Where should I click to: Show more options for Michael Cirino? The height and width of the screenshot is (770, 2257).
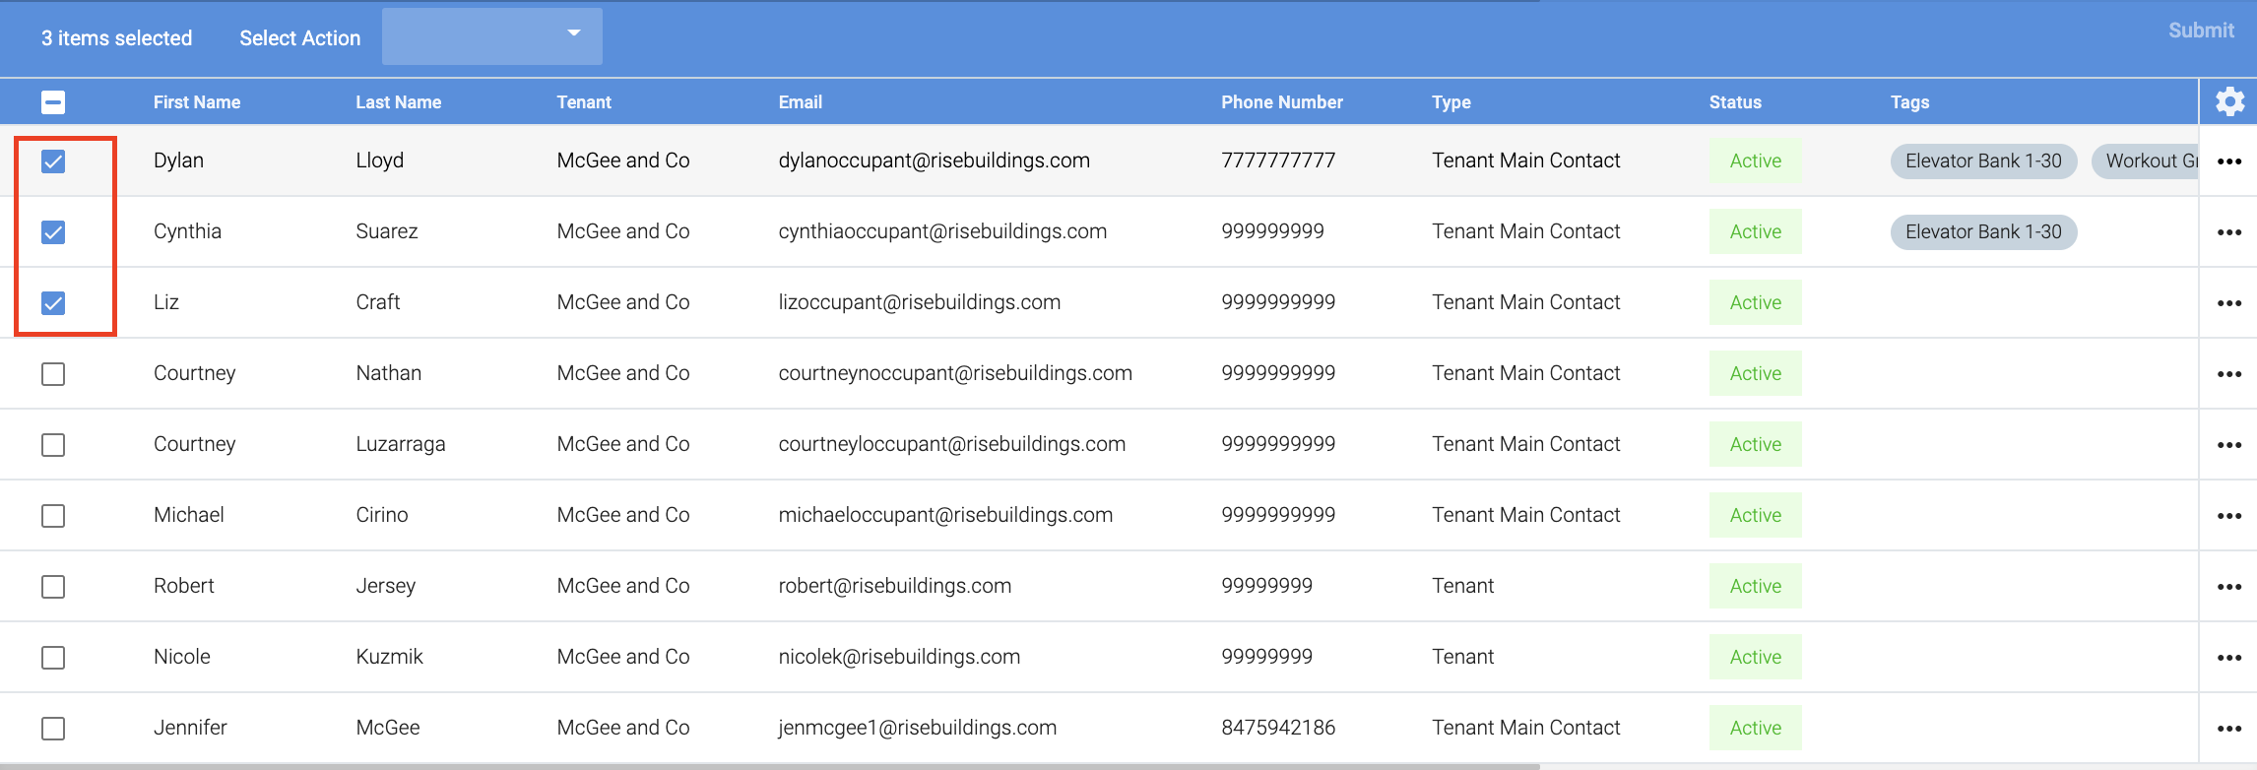pyautogui.click(x=2228, y=516)
